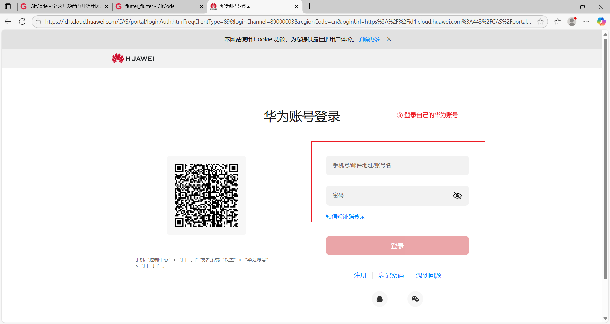Close the GitCode community tab

(x=106, y=6)
